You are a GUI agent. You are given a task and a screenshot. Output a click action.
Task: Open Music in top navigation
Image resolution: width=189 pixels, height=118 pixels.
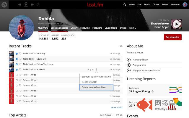point(147,5)
